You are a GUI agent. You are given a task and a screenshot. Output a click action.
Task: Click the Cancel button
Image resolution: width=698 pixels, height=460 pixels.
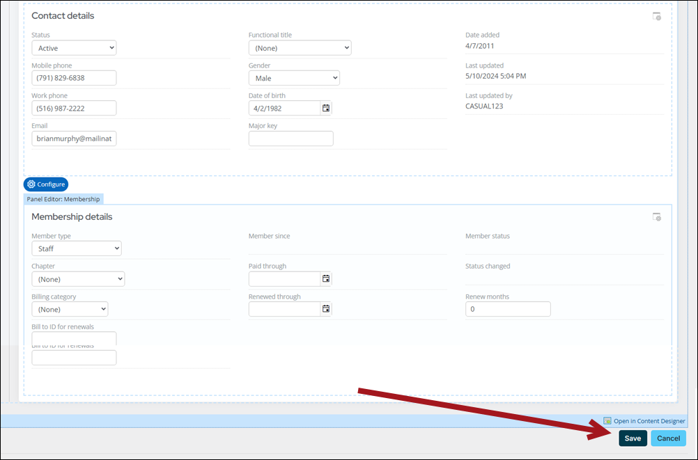pos(668,438)
